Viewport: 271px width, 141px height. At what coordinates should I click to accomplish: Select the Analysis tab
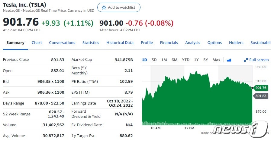coord(192,43)
